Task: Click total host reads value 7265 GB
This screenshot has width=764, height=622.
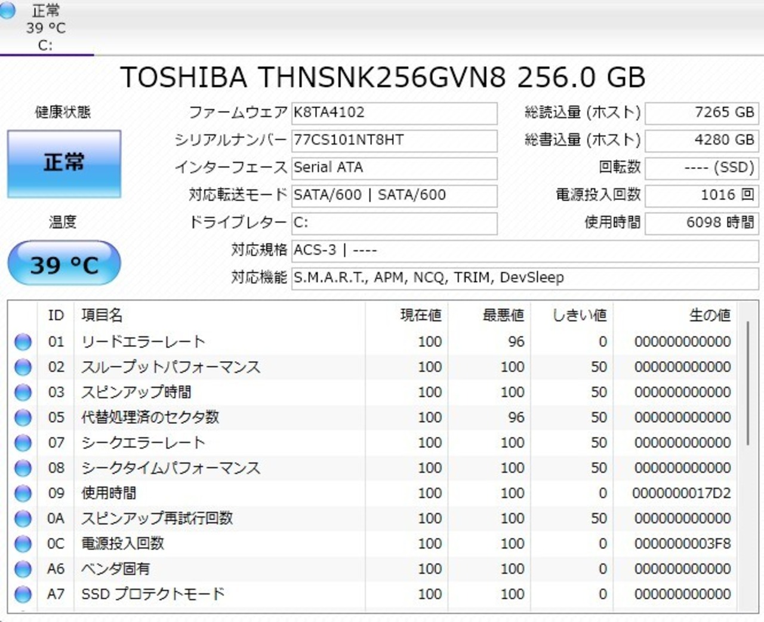Action: coord(702,113)
